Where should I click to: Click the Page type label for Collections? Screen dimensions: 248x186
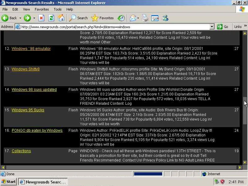coord(73,151)
